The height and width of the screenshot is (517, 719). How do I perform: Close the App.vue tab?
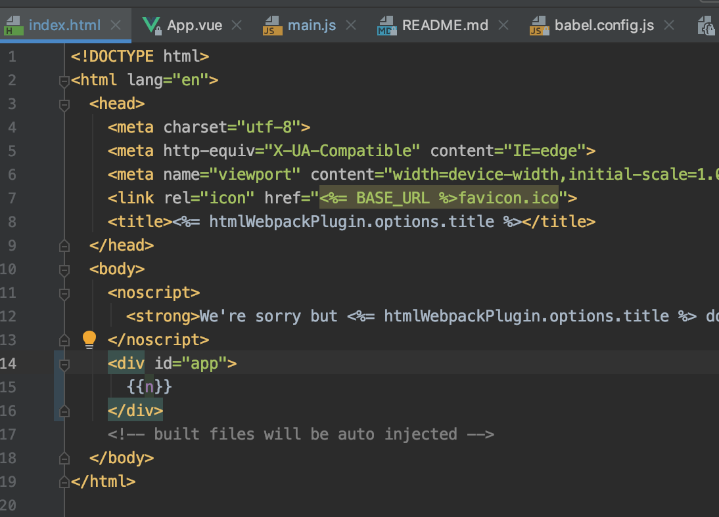tap(237, 25)
